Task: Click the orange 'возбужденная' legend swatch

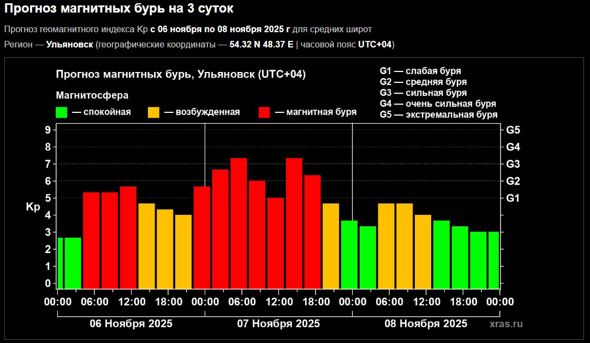Action: (x=154, y=112)
